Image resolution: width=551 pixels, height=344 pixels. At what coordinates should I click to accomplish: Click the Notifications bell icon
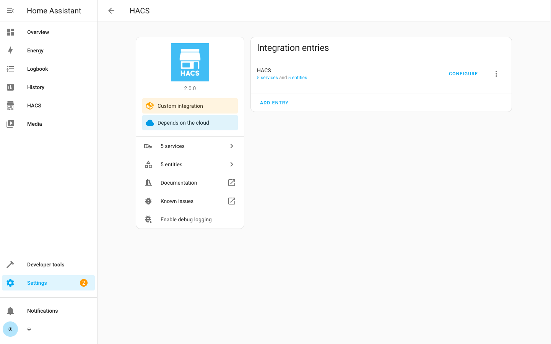(x=10, y=311)
